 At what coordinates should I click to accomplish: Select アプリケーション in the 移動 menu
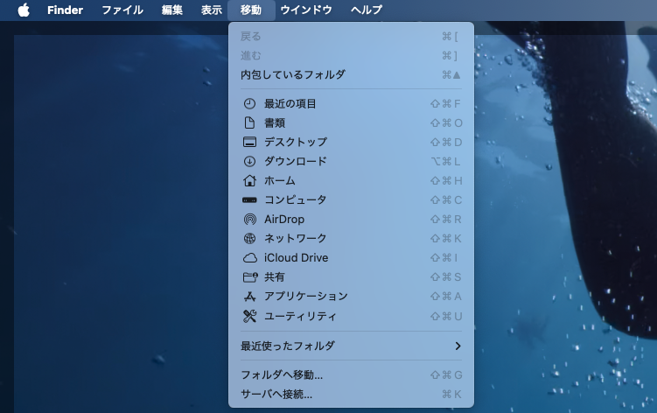click(305, 297)
